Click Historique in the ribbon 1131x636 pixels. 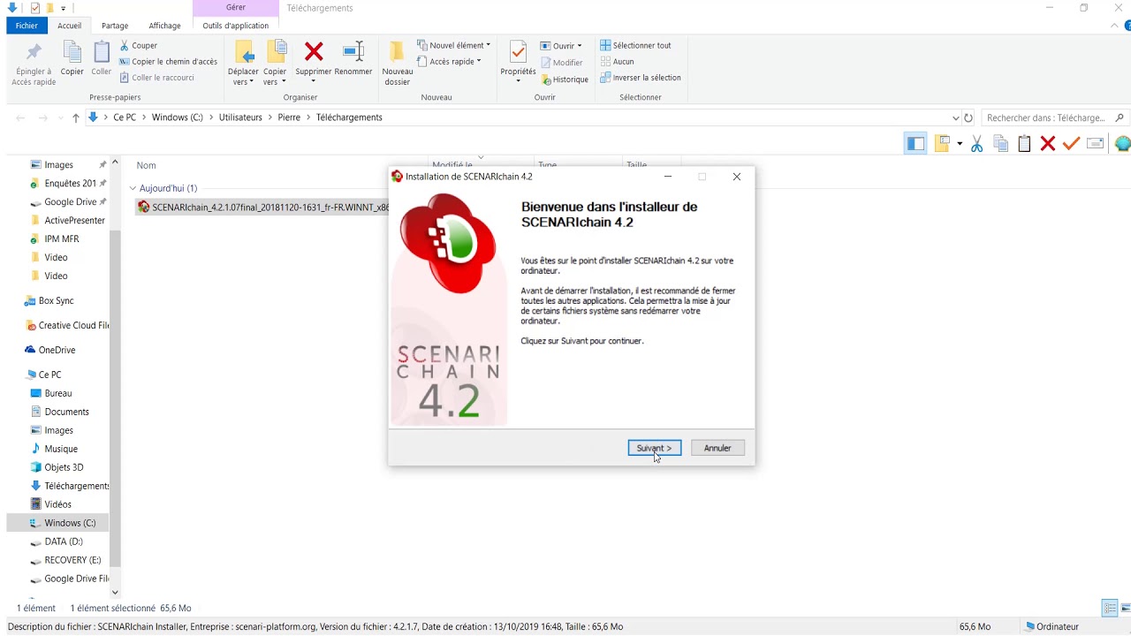(565, 79)
